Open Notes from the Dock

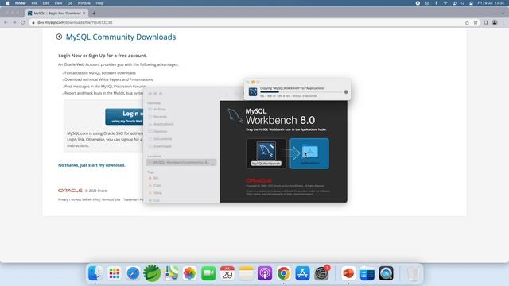point(246,273)
